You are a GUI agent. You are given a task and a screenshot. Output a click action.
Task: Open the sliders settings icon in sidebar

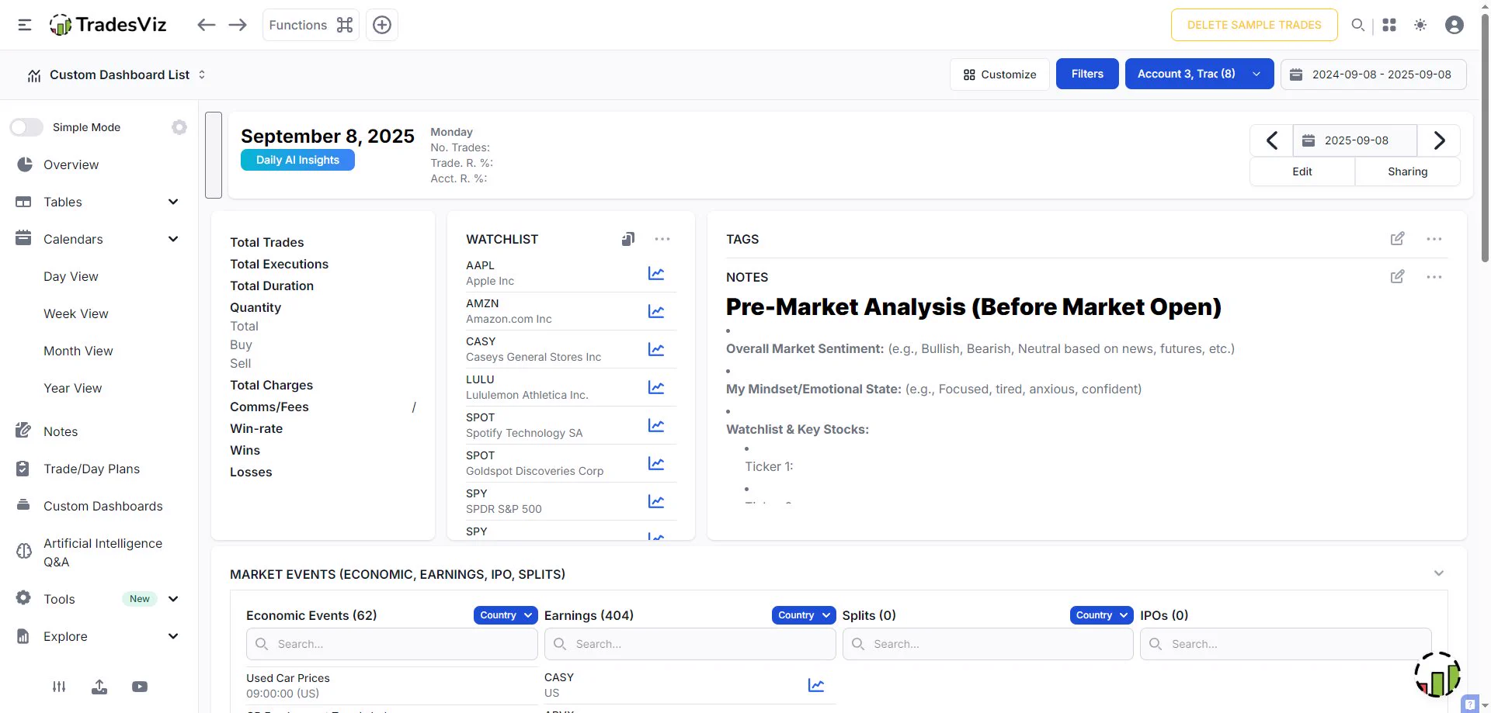[x=59, y=687]
